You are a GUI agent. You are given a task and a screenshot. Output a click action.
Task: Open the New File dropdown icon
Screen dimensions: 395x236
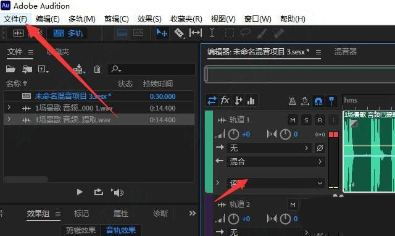click(43, 69)
